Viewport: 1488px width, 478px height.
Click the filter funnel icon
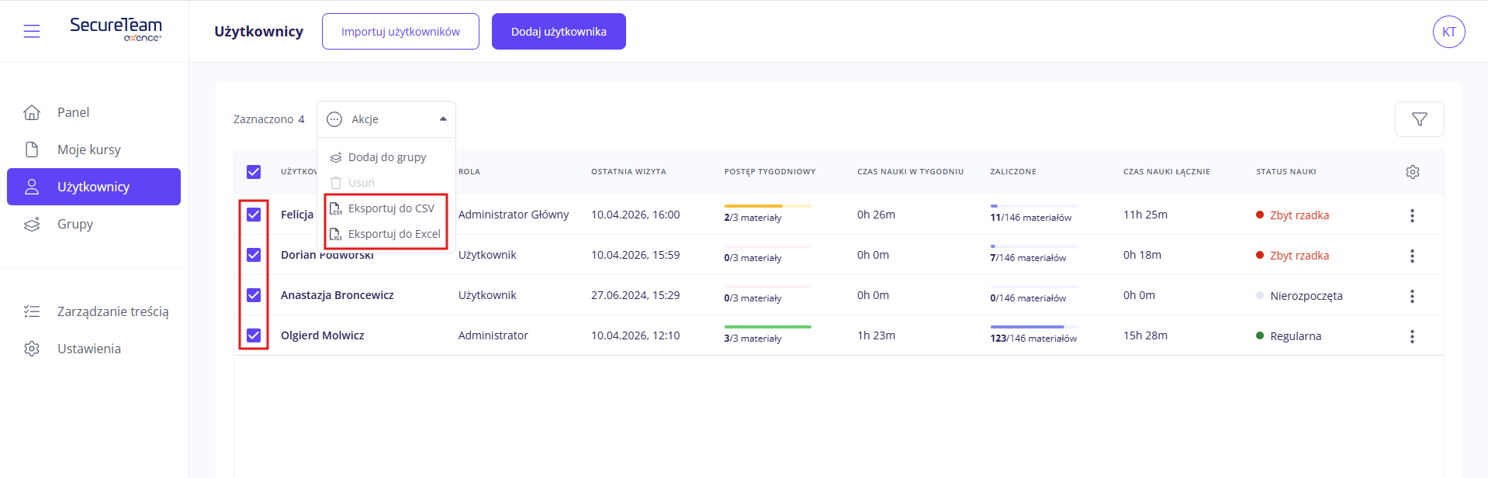pyautogui.click(x=1419, y=119)
